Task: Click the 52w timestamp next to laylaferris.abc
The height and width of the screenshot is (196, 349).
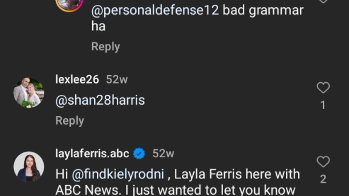Action: [163, 154]
